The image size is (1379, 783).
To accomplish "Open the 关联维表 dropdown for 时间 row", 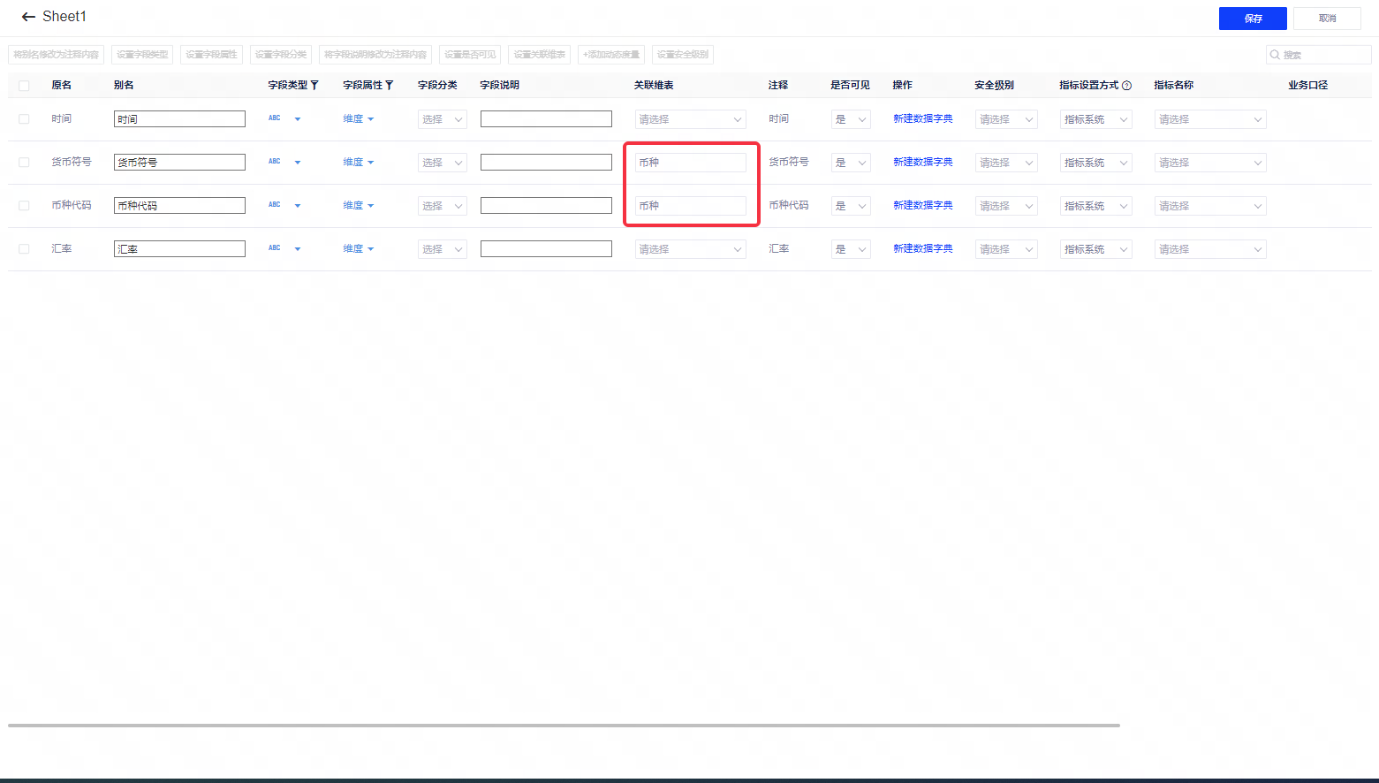I will pyautogui.click(x=690, y=119).
